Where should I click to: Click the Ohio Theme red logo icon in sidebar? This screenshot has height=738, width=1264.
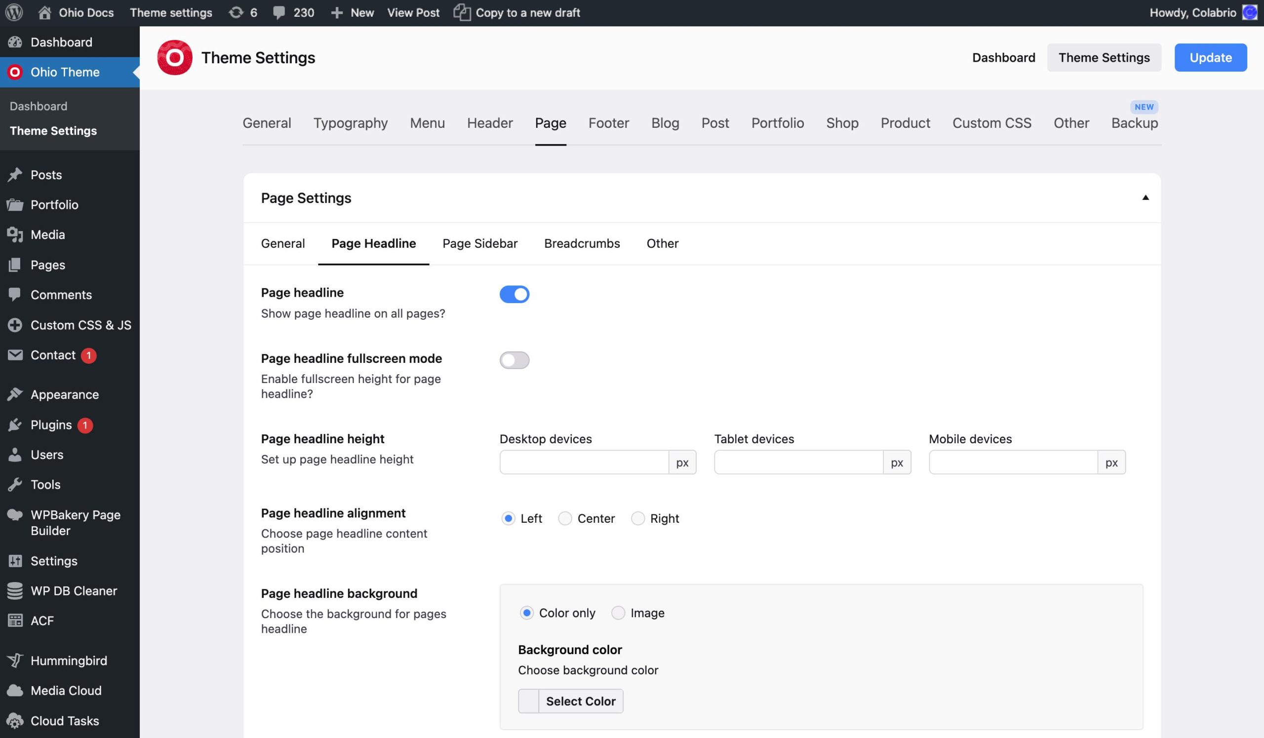[15, 72]
